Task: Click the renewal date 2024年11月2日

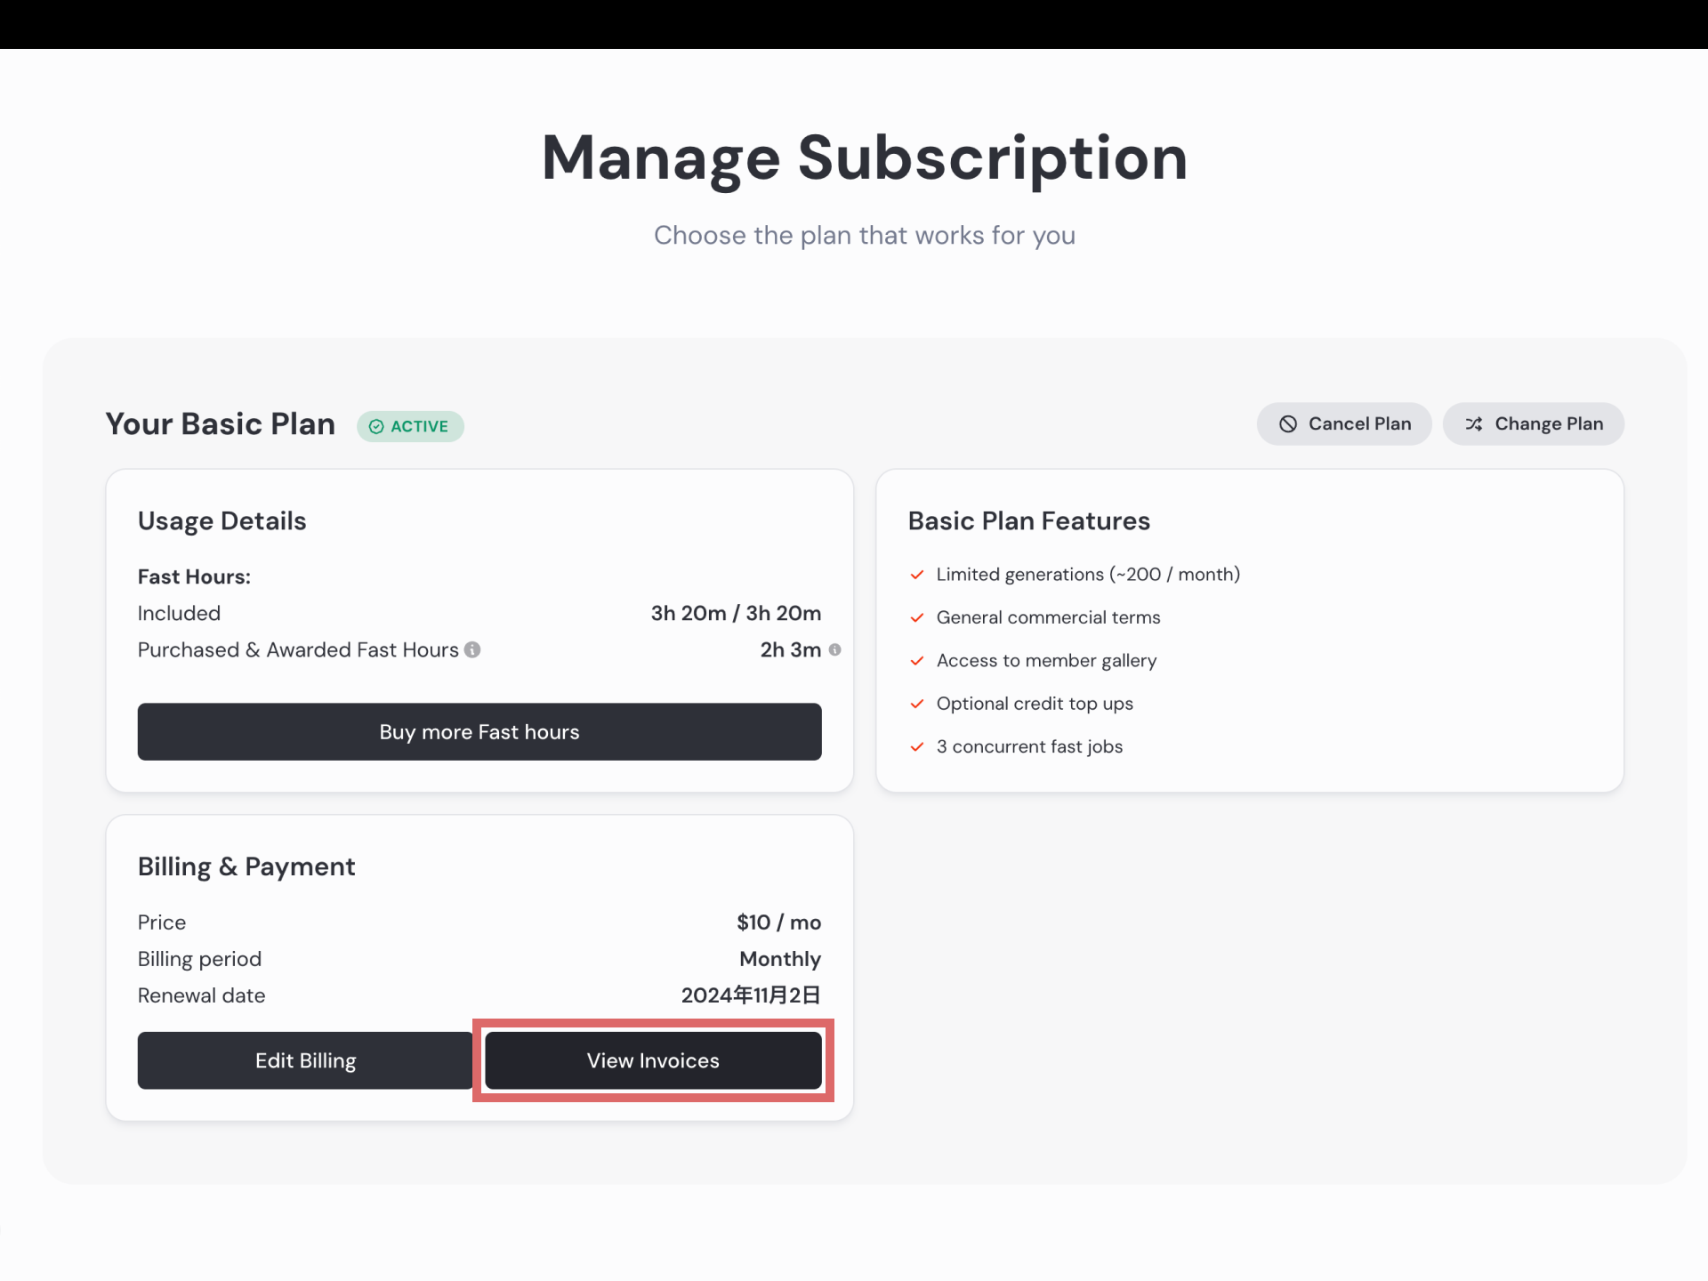Action: (x=750, y=995)
